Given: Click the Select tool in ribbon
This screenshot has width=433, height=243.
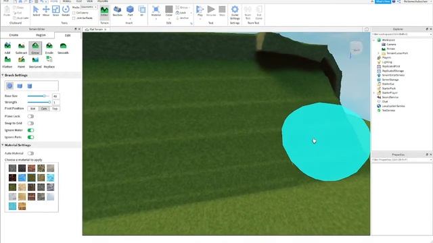Looking at the screenshot, I should [36, 11].
